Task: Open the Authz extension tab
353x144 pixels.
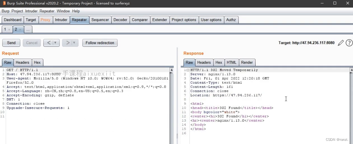Action: [231, 20]
